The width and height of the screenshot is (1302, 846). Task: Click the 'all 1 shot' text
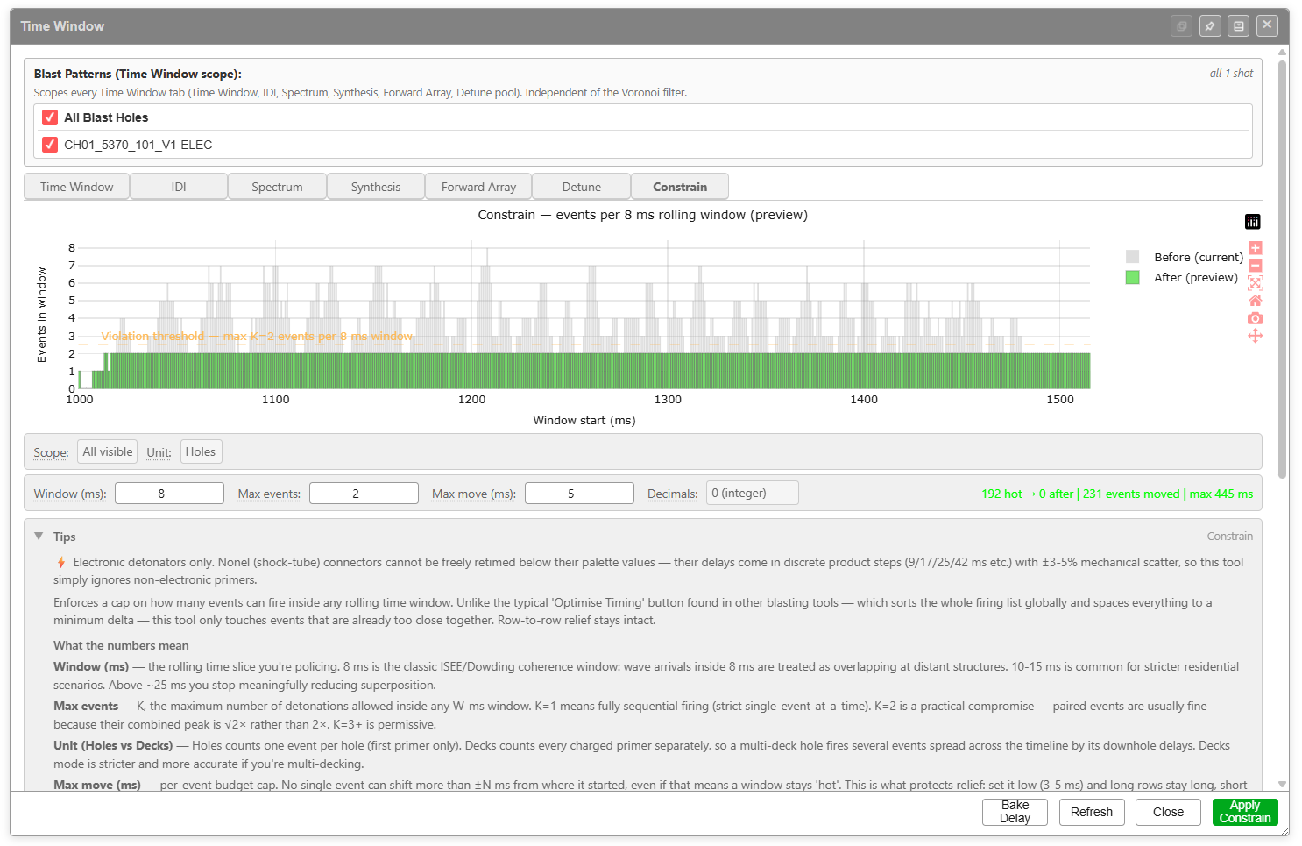1231,74
